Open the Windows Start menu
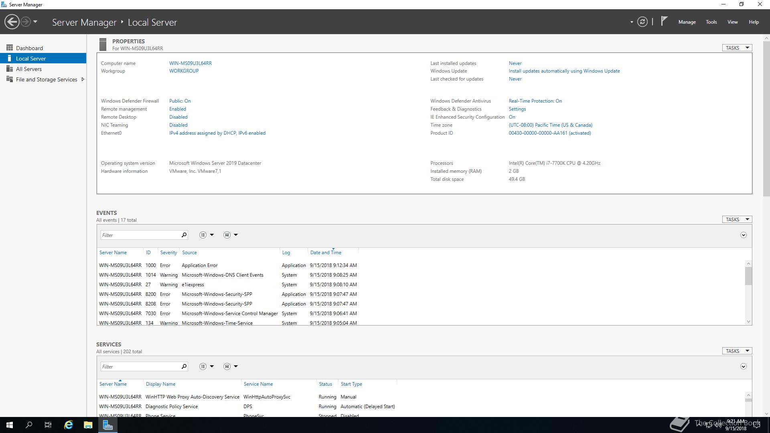The width and height of the screenshot is (770, 433). coord(10,425)
